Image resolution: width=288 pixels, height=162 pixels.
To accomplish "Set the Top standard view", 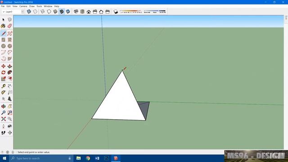I will tap(82, 12).
